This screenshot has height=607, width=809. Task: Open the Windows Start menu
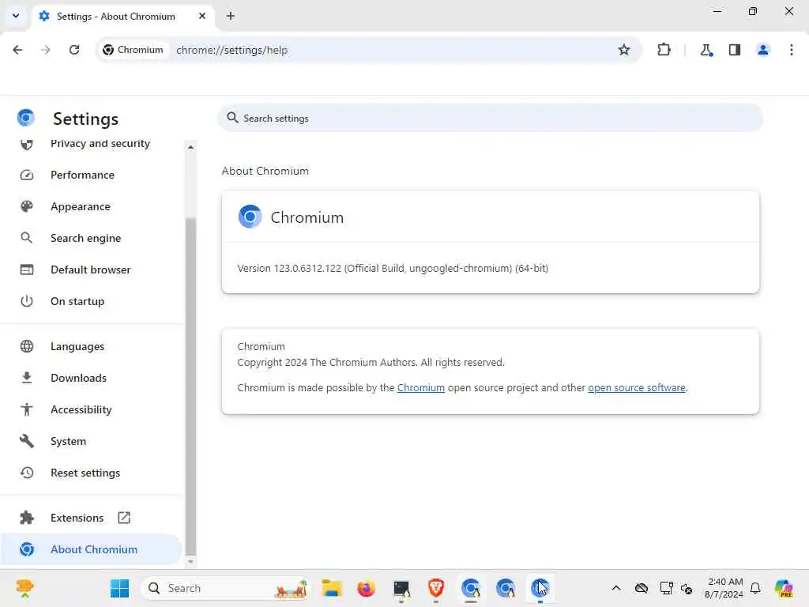click(x=120, y=588)
